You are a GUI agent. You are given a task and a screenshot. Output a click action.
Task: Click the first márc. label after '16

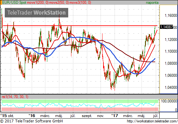pyautogui.click(x=45, y=116)
